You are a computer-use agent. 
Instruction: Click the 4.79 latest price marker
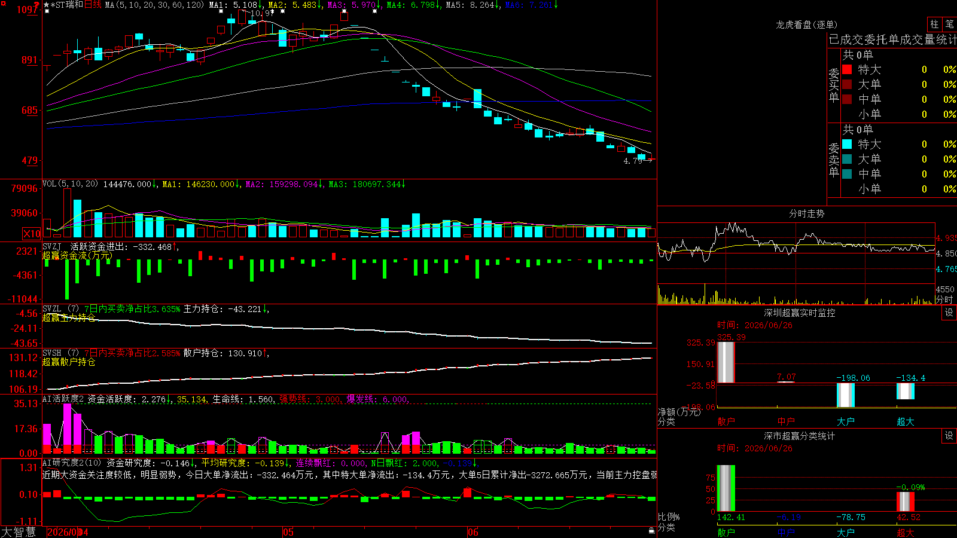tap(633, 161)
